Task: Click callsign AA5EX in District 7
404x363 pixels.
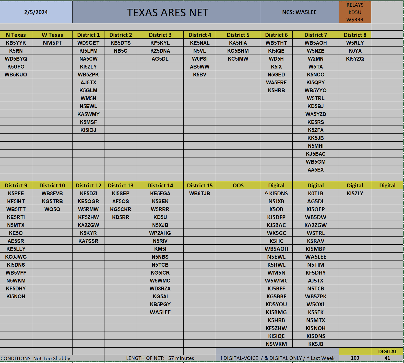Action: coord(316,169)
